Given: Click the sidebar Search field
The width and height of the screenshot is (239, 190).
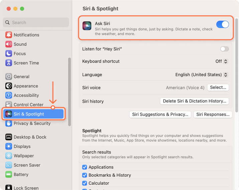Looking at the screenshot, I should click(x=36, y=22).
